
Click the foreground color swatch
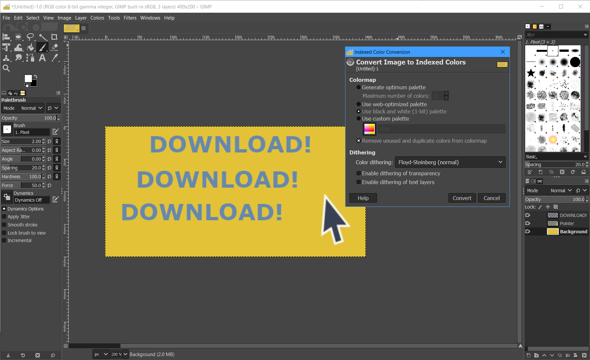point(28,79)
